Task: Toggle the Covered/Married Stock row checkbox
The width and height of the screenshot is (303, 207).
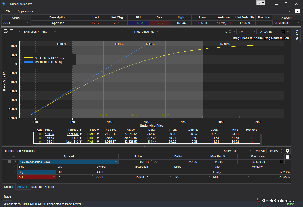Action: 15,162
